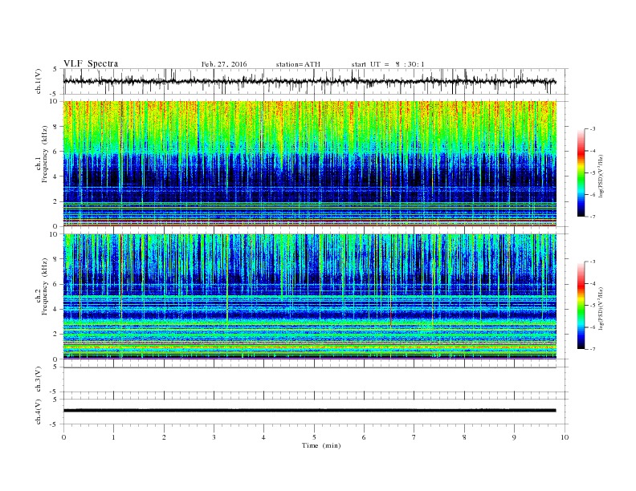
Task: Click the "7" tick on the time axis
Action: (x=414, y=437)
